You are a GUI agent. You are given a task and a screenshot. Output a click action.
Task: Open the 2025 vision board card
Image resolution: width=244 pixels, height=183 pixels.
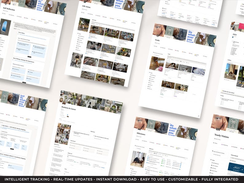coord(236,168)
